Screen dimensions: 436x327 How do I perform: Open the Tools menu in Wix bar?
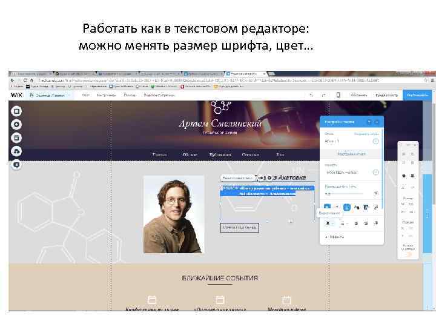coord(107,95)
